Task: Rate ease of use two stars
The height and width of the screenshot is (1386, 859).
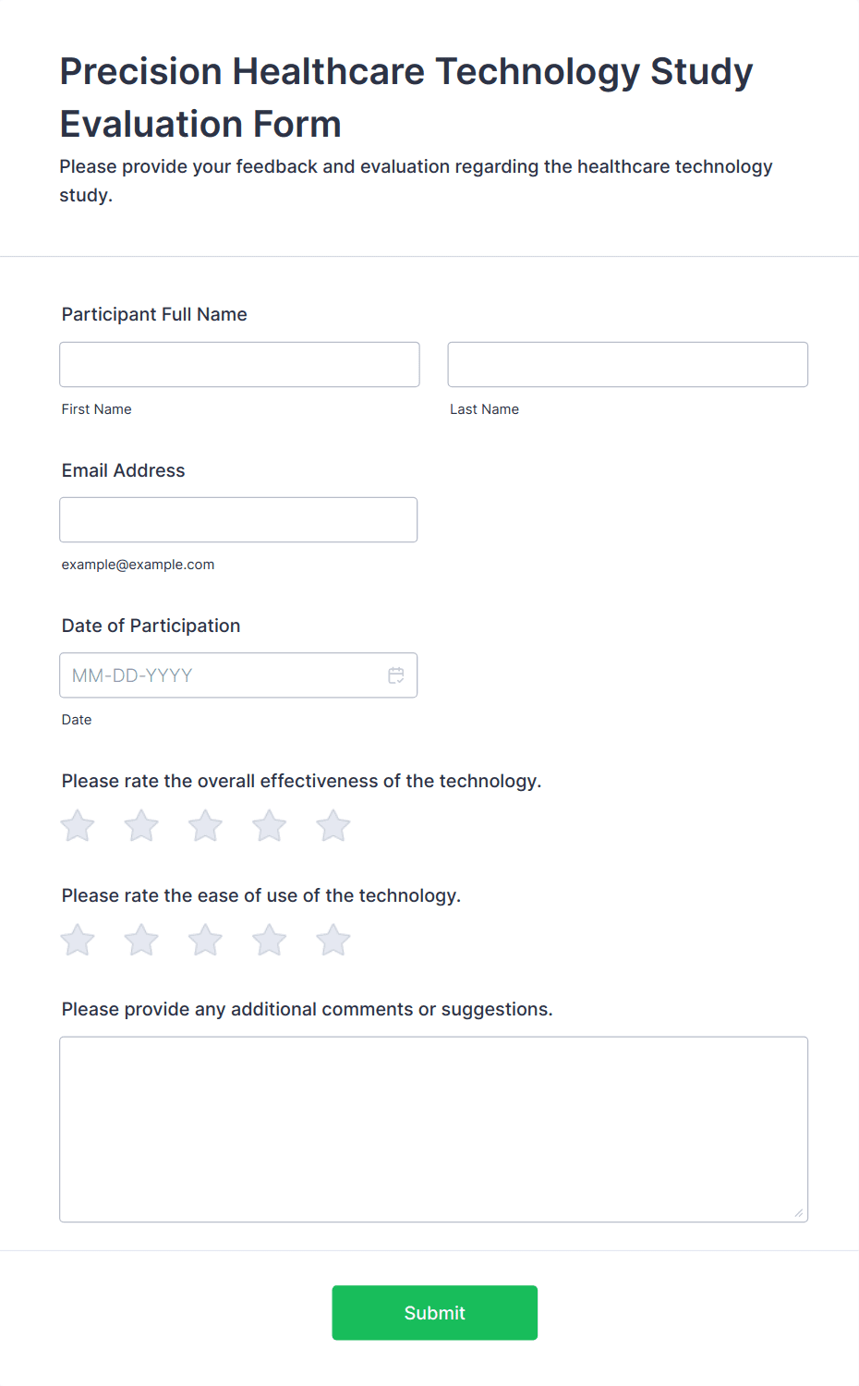Action: pos(141,941)
